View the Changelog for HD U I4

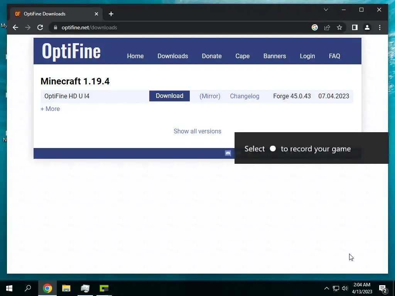(x=245, y=96)
